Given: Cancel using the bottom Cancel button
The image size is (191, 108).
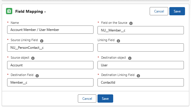Looking at the screenshot, I should click(87, 99).
